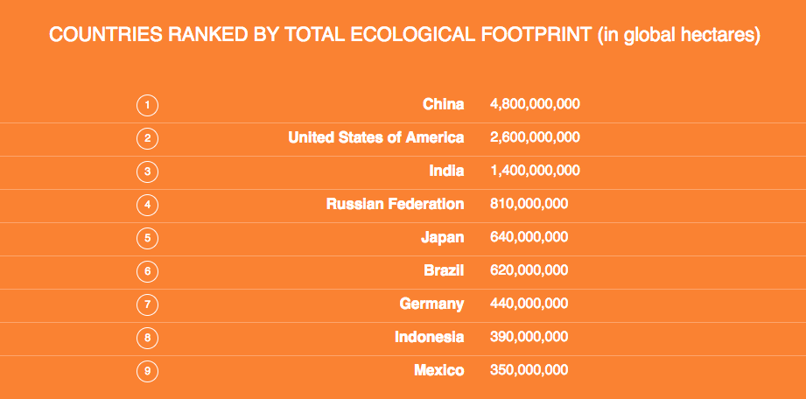Click the rank 2 circle icon
Viewport: 806px width, 399px height.
click(x=148, y=138)
